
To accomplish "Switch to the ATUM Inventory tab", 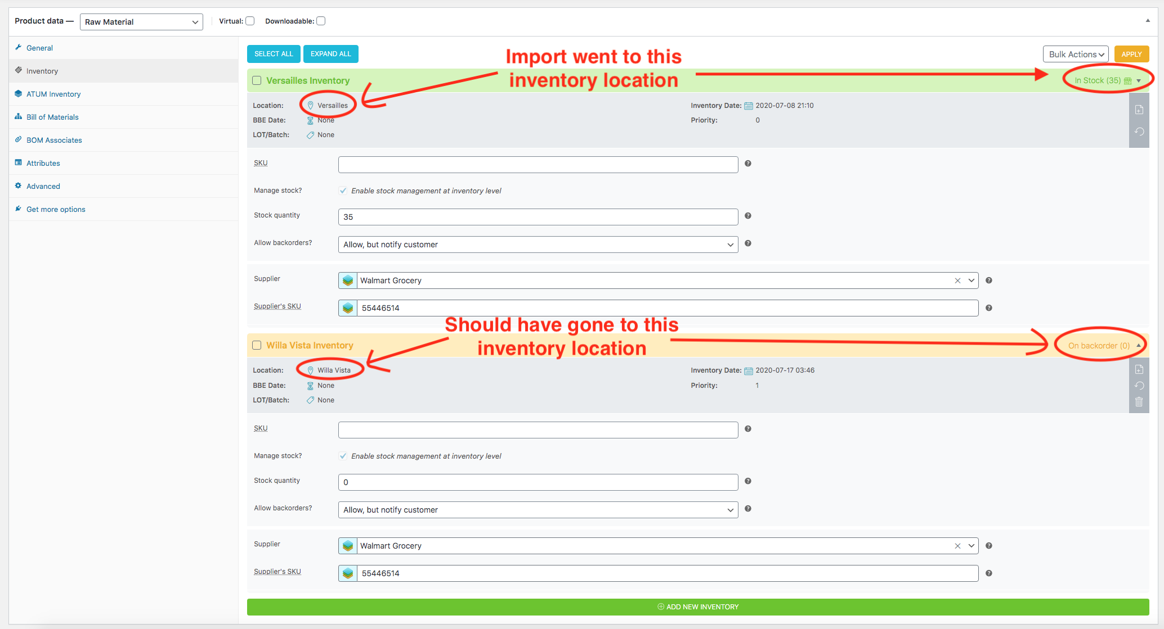I will coord(53,93).
